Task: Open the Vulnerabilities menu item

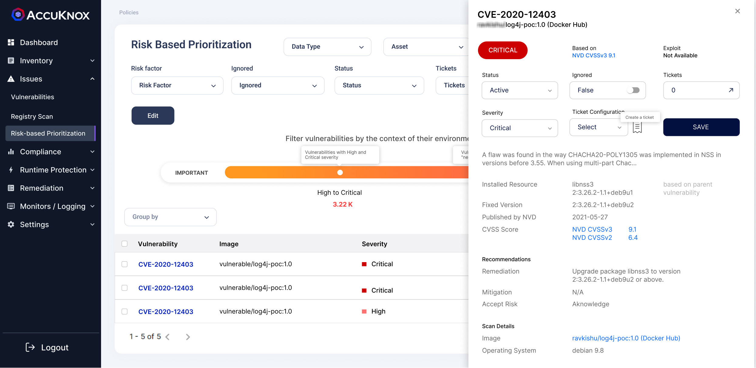Action: pyautogui.click(x=32, y=97)
